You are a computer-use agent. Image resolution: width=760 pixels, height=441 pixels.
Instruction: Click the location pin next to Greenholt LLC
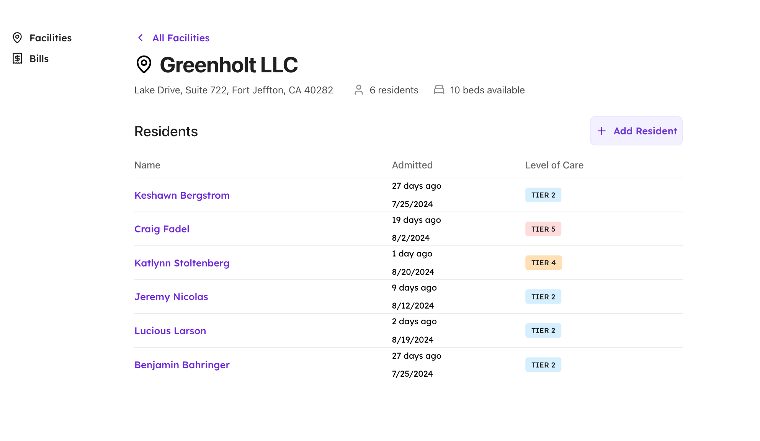point(144,65)
